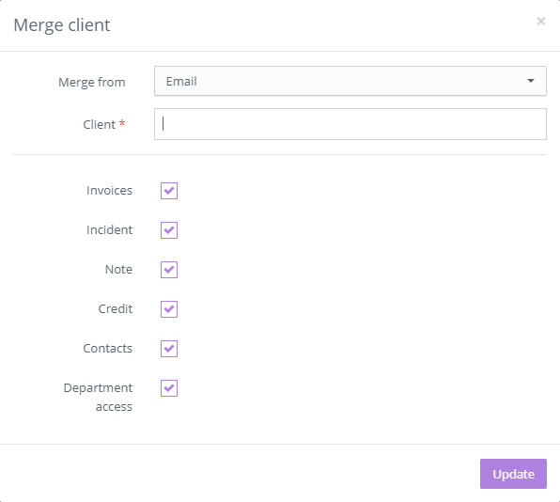The width and height of the screenshot is (560, 502).
Task: Uncheck the Department access checkbox
Action: tap(169, 388)
